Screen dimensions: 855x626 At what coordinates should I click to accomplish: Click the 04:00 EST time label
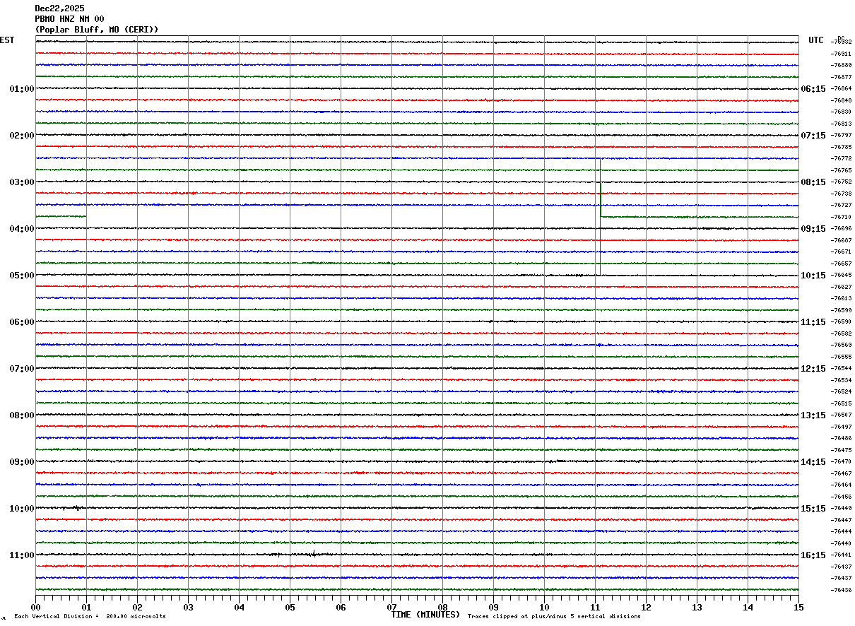tap(22, 229)
